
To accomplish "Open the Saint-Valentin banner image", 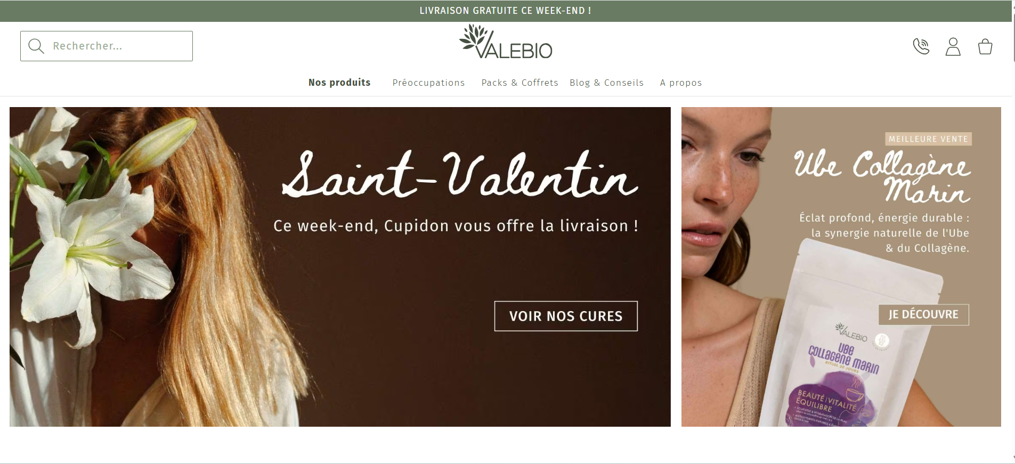I will 340,267.
